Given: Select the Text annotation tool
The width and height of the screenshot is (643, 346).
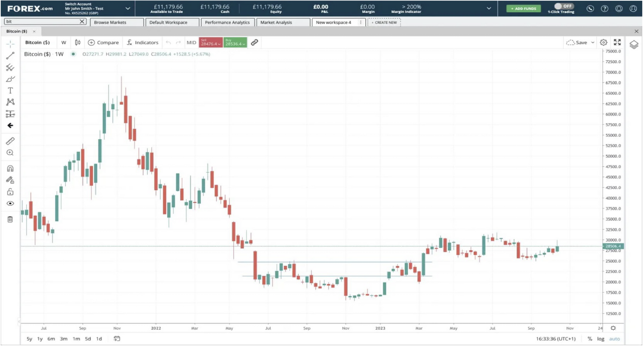Looking at the screenshot, I should pyautogui.click(x=10, y=91).
